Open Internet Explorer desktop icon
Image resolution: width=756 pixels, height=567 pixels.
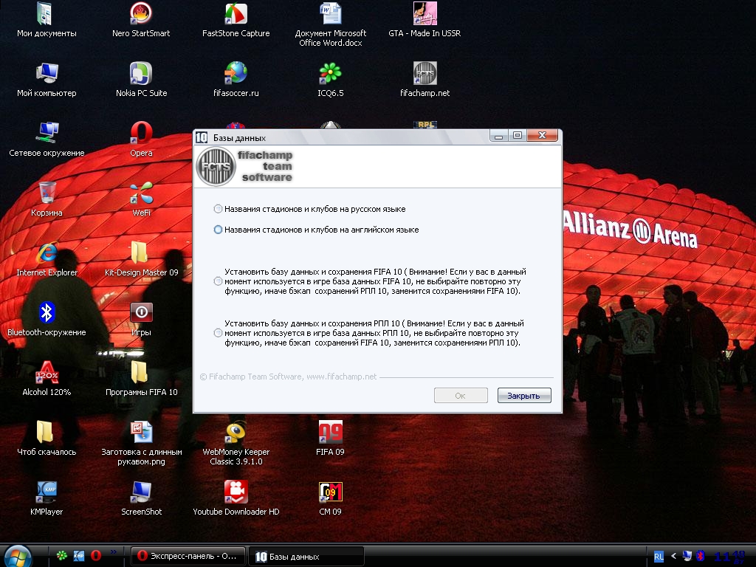click(x=47, y=259)
